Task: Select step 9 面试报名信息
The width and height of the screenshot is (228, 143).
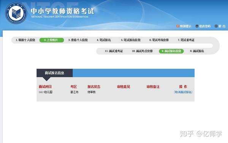Action: [x=171, y=51]
